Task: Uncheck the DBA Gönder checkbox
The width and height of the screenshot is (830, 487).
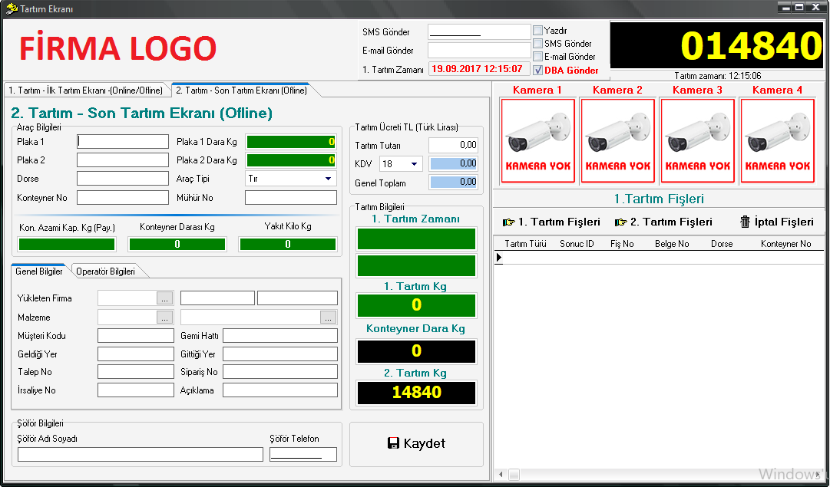Action: point(537,70)
